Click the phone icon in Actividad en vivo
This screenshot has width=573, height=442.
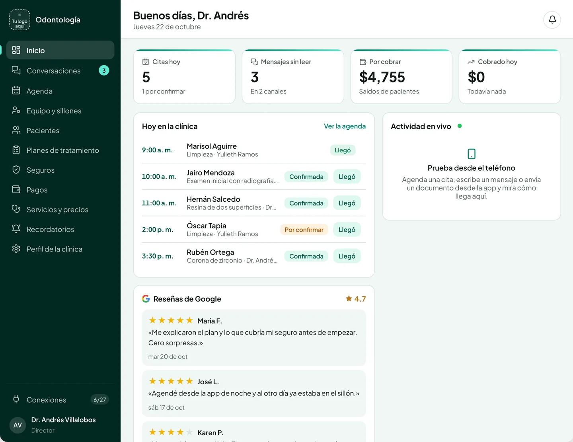[x=472, y=154]
